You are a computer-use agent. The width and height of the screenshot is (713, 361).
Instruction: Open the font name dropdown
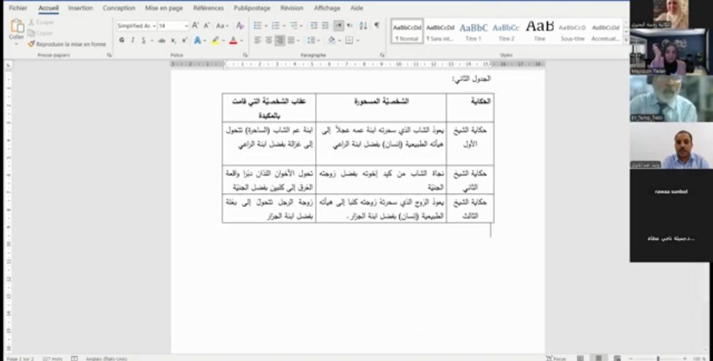154,26
